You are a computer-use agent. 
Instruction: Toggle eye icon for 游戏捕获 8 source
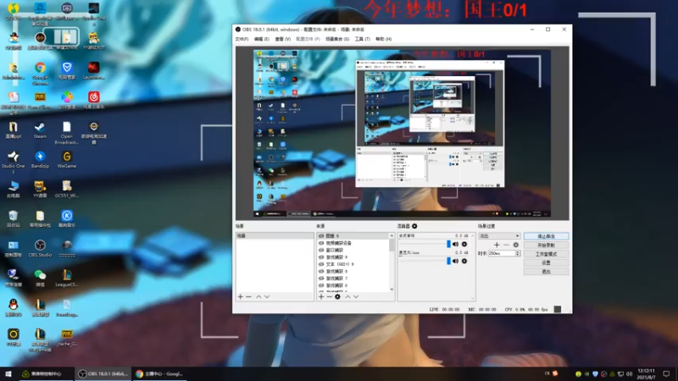(321, 271)
